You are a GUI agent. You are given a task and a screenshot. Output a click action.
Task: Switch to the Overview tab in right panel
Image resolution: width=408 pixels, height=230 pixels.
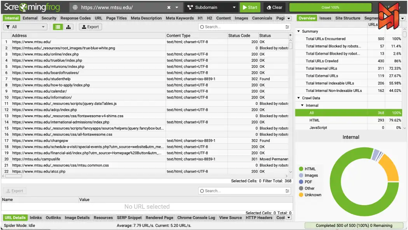[x=307, y=18]
